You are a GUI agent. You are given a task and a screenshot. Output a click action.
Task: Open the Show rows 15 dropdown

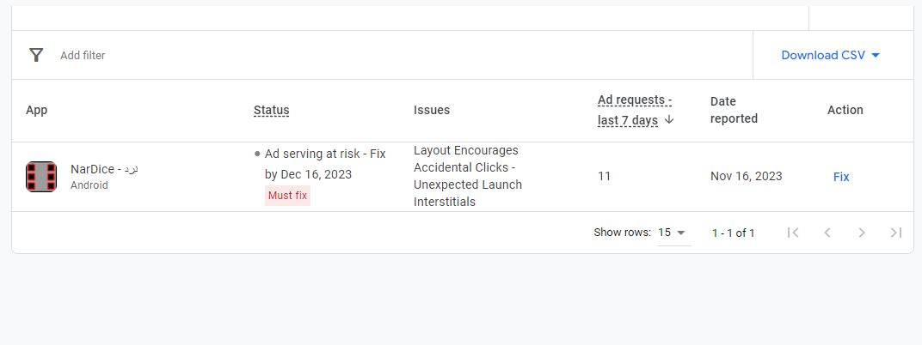click(x=672, y=233)
